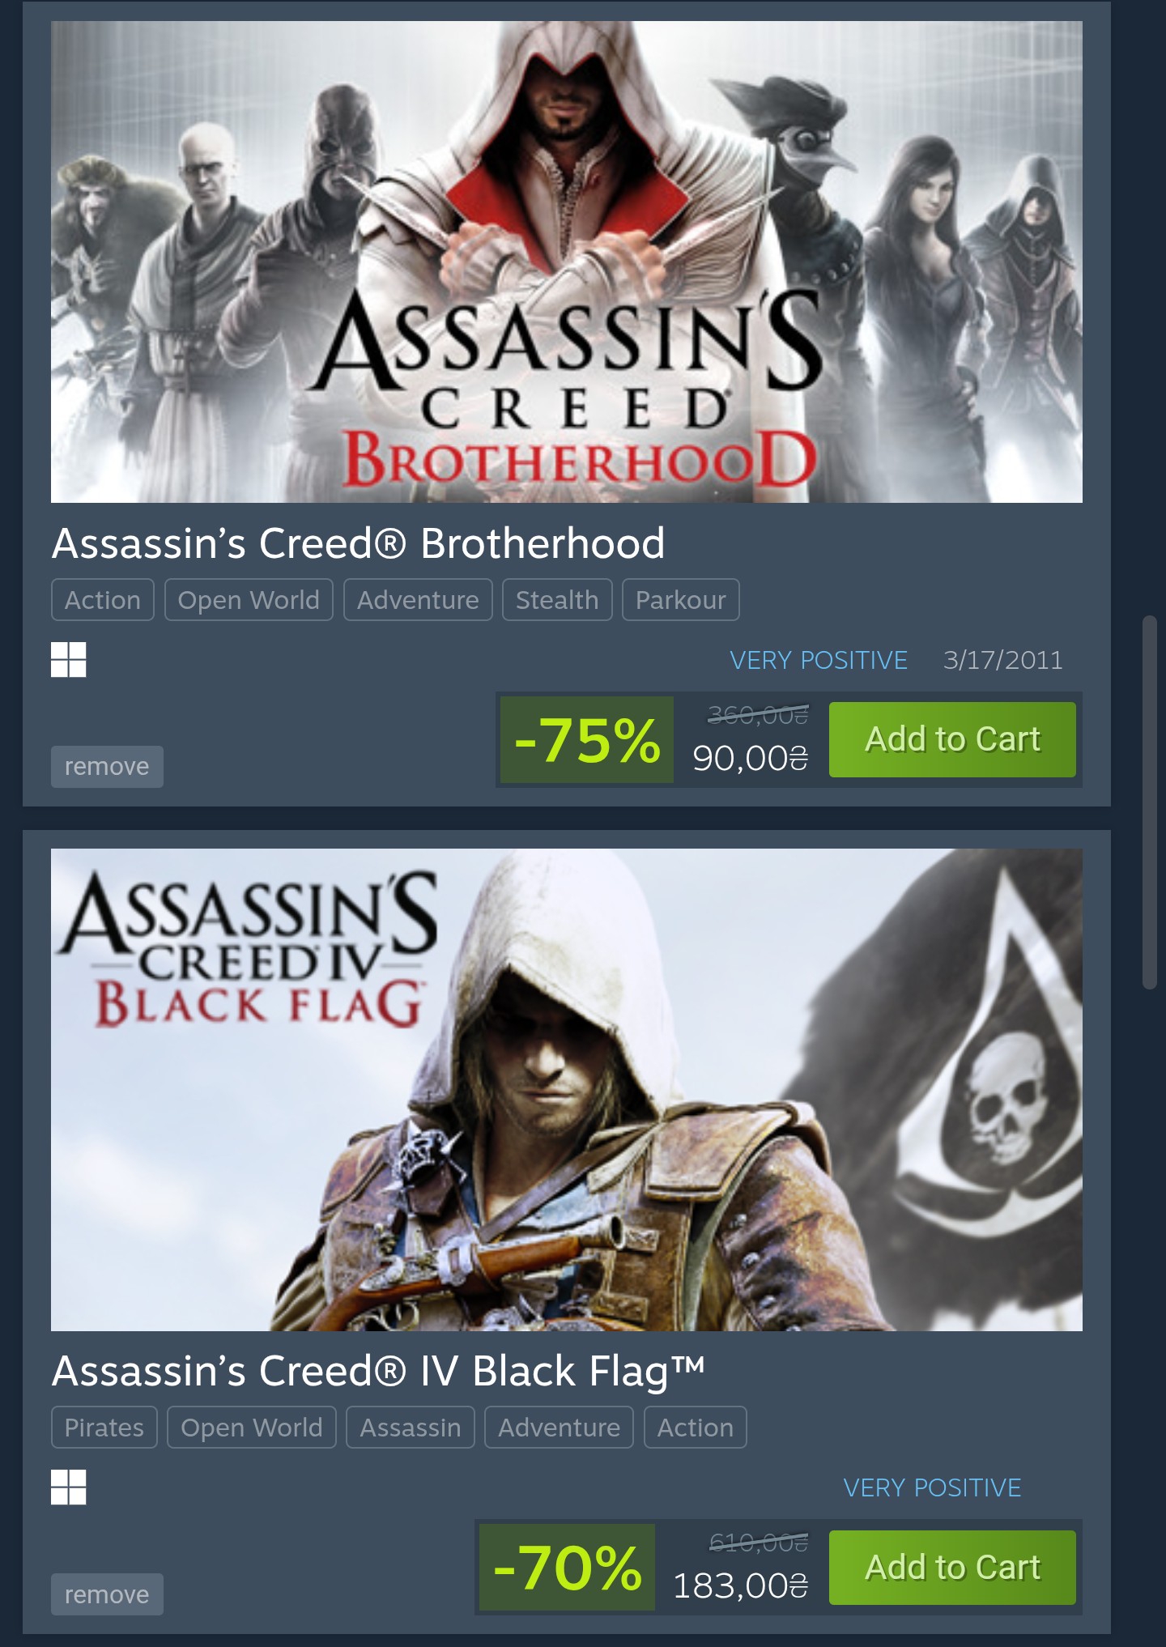The height and width of the screenshot is (1647, 1166).
Task: View Brotherhood's Very Positive reviews
Action: pos(819,660)
